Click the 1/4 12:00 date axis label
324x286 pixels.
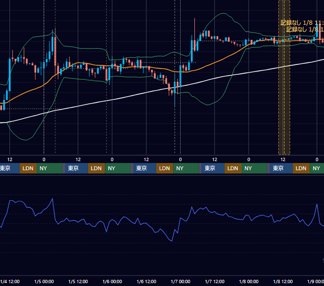(x=10, y=281)
